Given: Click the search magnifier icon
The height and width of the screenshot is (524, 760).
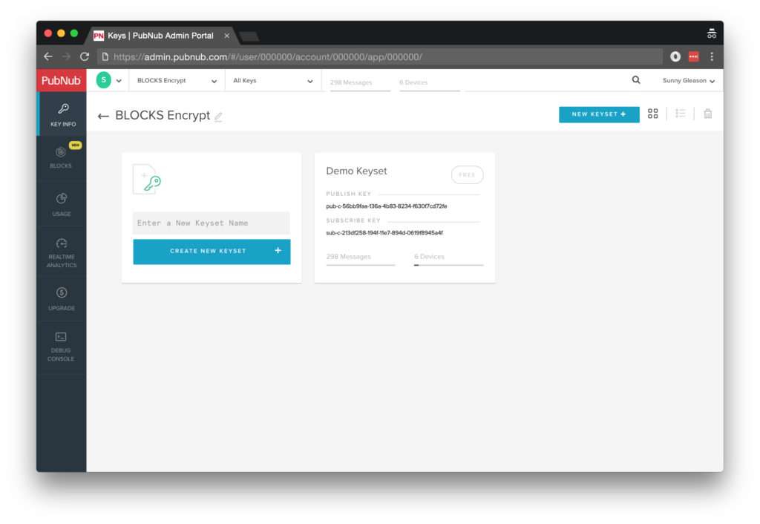Looking at the screenshot, I should 636,80.
